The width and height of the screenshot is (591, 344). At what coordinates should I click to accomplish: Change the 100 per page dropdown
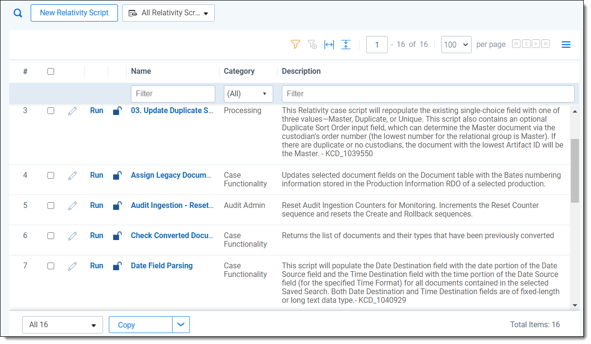point(456,45)
